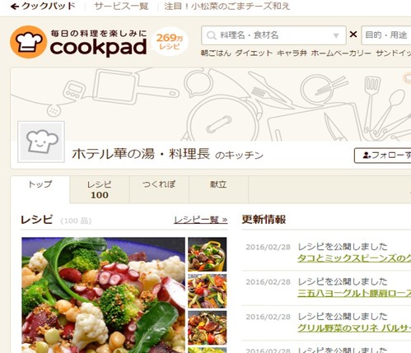Open the レシピ一覧 link
The image size is (411, 353).
[201, 220]
